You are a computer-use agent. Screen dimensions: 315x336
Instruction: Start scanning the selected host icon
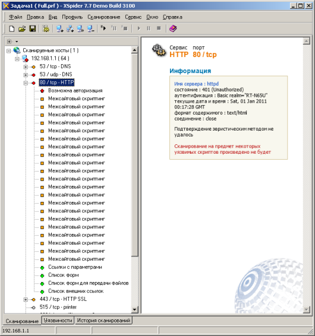103,28
